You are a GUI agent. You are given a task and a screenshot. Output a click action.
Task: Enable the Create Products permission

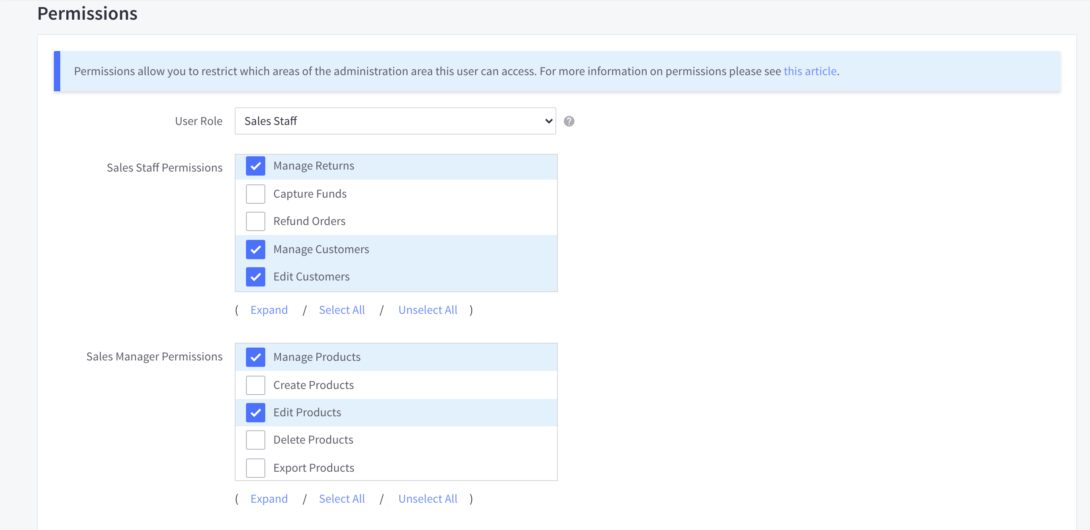pyautogui.click(x=255, y=385)
